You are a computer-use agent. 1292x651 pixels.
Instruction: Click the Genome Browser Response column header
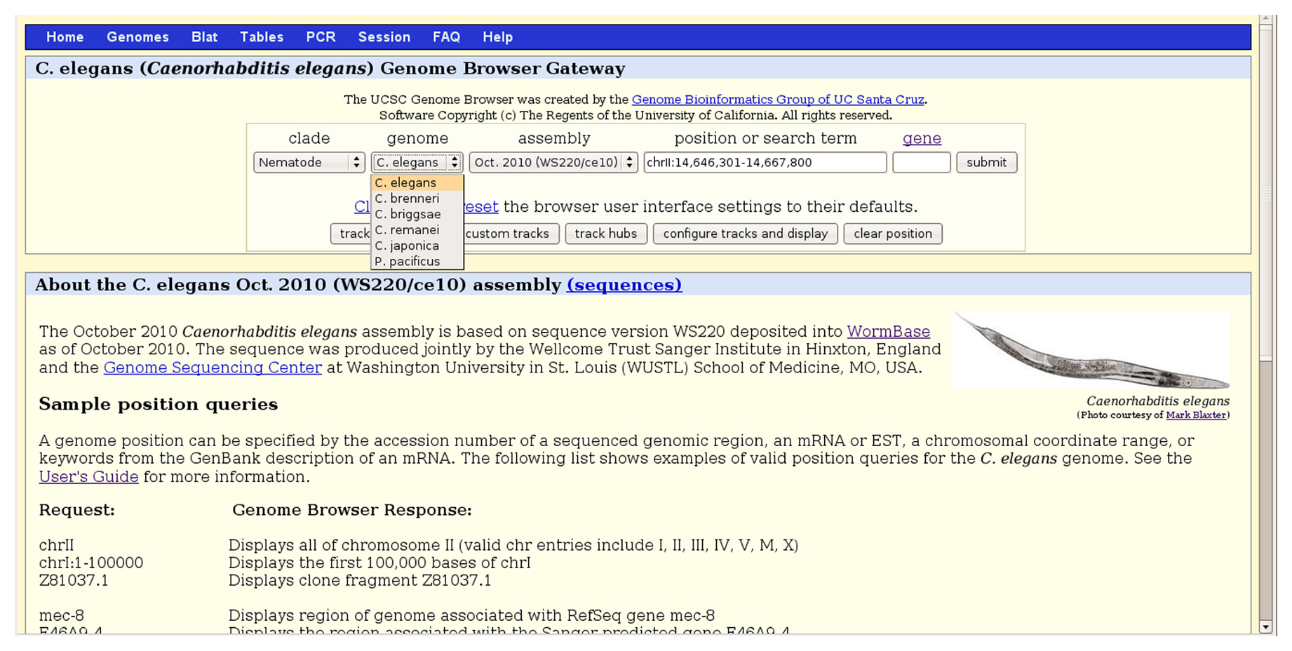coord(352,510)
